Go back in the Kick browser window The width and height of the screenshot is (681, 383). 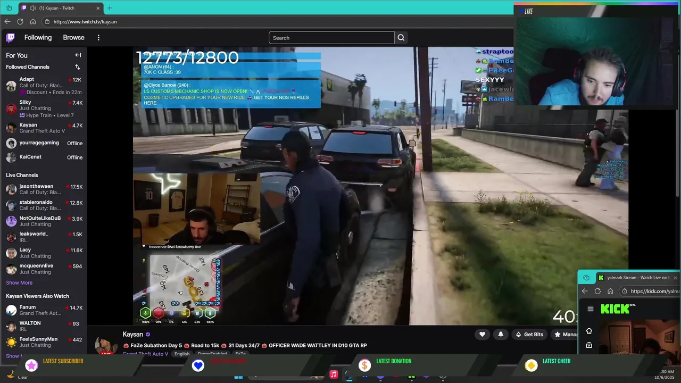(x=585, y=291)
